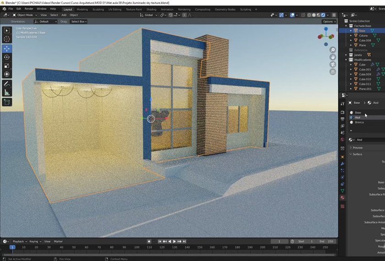This screenshot has width=385, height=261.
Task: Click the camera view icon in viewport
Action: 333,65
